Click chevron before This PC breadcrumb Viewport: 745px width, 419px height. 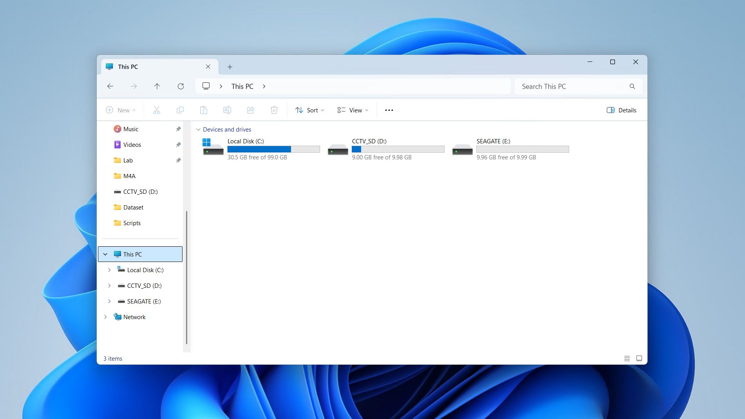[221, 86]
